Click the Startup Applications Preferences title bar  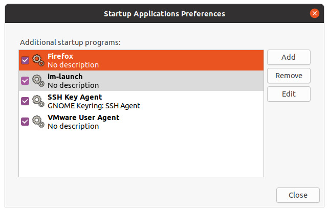pos(164,13)
